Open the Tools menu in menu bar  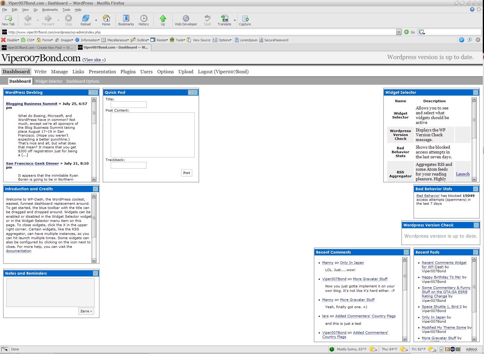(x=66, y=10)
